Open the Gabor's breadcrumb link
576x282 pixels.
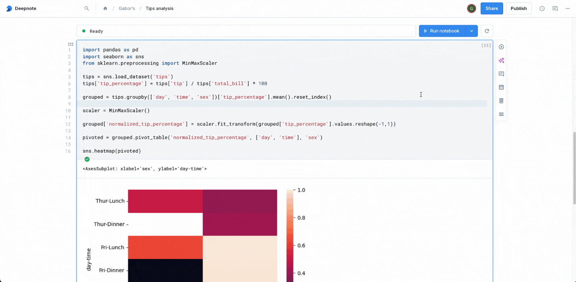(126, 8)
